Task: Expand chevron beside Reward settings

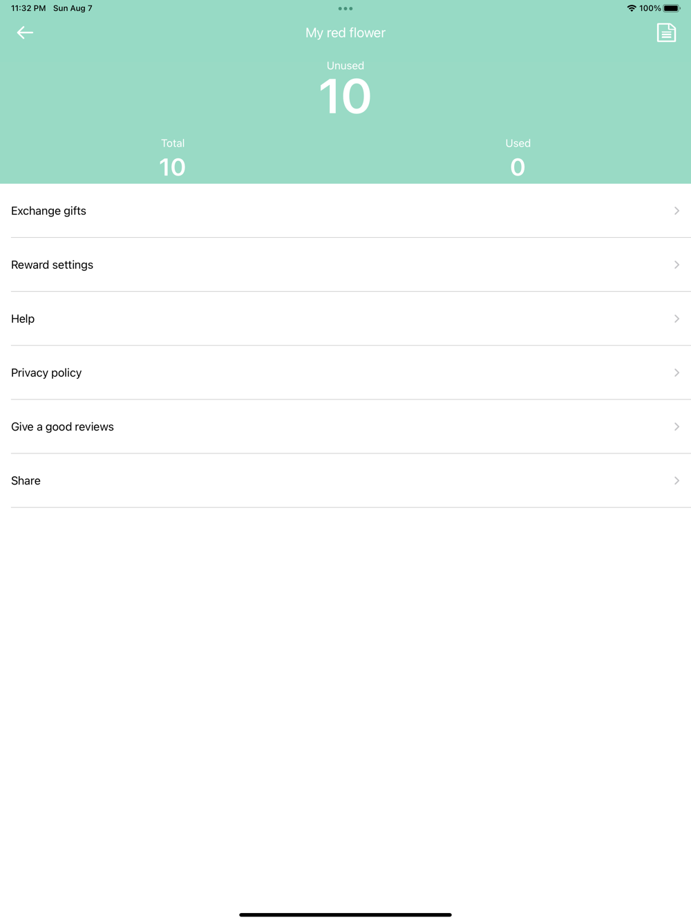Action: [676, 265]
